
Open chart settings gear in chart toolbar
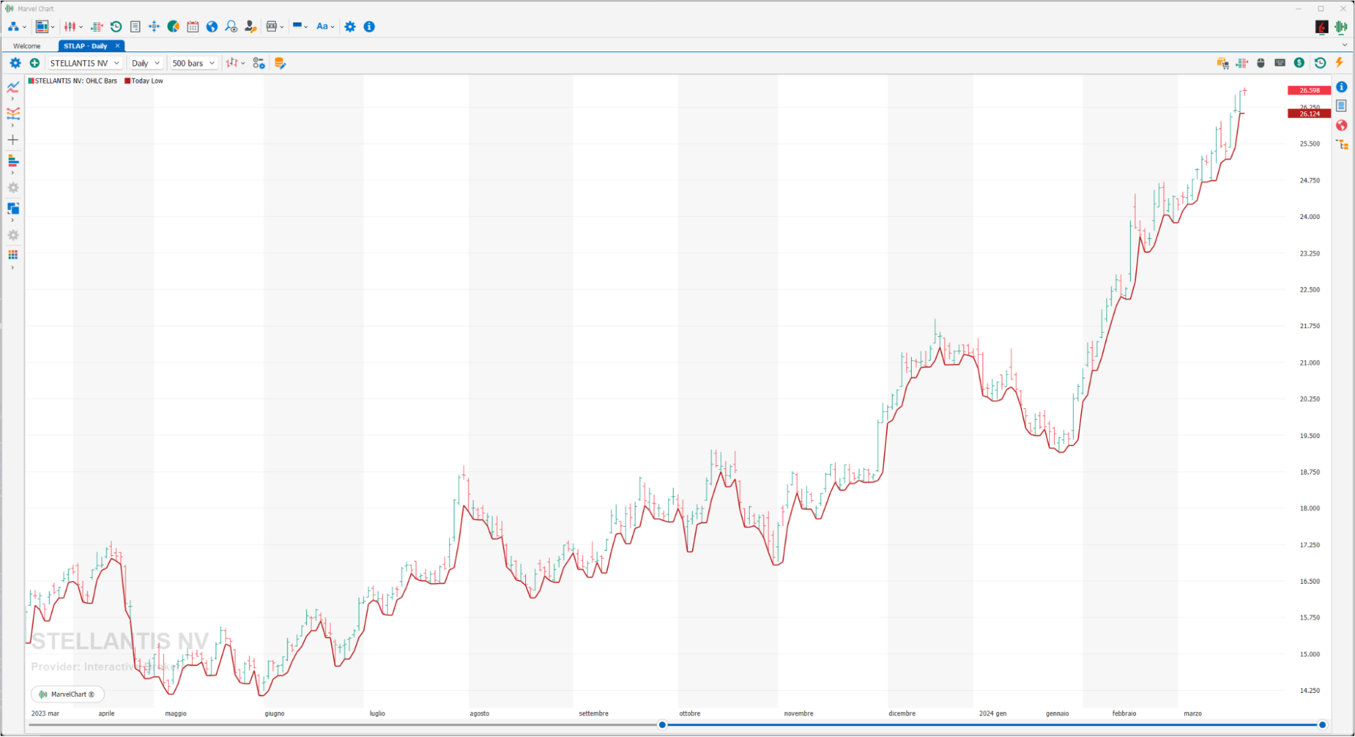pyautogui.click(x=15, y=63)
